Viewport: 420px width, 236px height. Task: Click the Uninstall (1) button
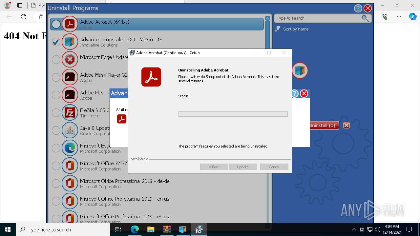tap(324, 125)
